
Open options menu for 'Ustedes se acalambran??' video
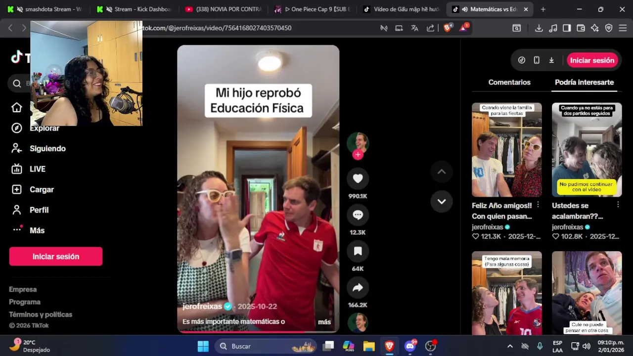(x=618, y=205)
